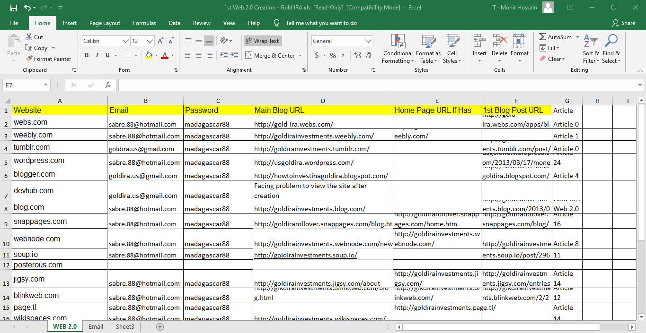
Task: Follow the goldirainvestments.soup.io hyperlink
Action: tap(305, 255)
